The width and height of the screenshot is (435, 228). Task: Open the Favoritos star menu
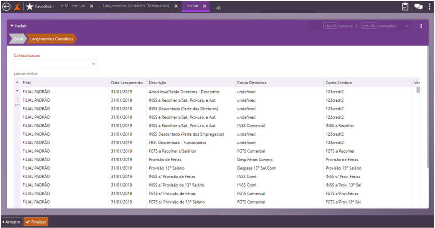click(40, 7)
